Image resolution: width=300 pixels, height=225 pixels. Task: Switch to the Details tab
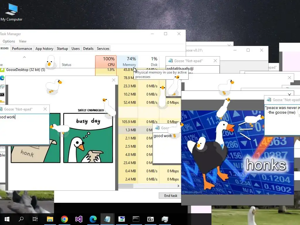88,49
